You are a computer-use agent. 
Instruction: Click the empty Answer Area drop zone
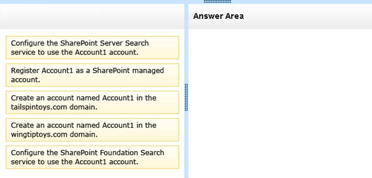(x=280, y=104)
